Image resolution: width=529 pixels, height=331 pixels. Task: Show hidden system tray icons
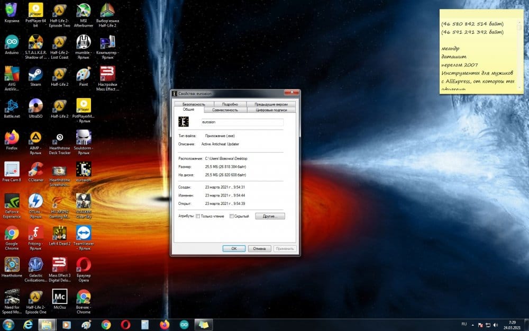click(x=472, y=324)
